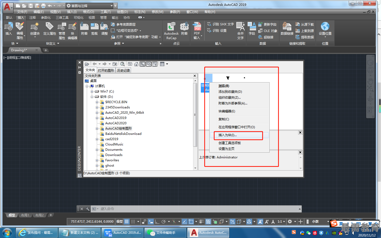Switch to the 注释 ribbon tab
Screen dimensions: 381x238
tap(33, 18)
